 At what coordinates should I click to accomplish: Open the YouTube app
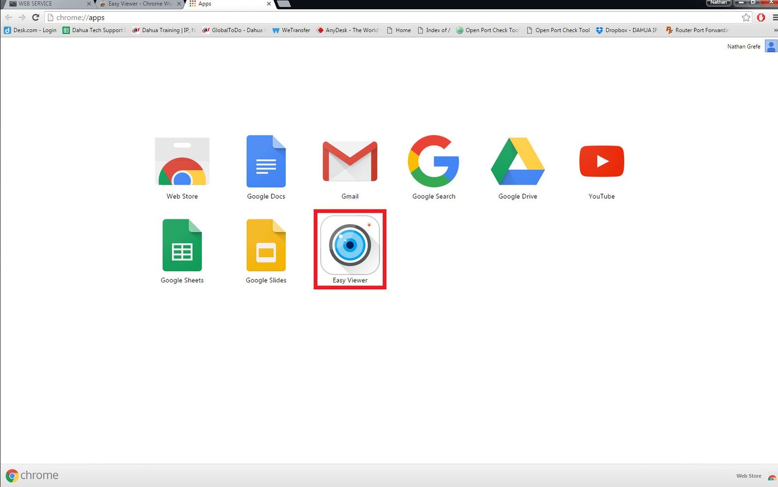pyautogui.click(x=601, y=161)
